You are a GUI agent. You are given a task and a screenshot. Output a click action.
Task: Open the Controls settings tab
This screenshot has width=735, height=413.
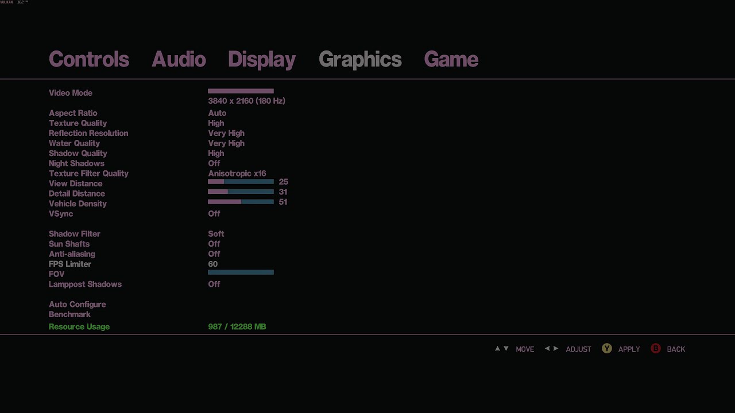(x=89, y=59)
